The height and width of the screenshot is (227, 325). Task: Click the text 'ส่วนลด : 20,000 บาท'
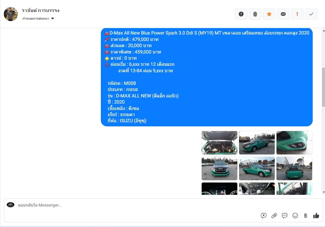tap(131, 46)
